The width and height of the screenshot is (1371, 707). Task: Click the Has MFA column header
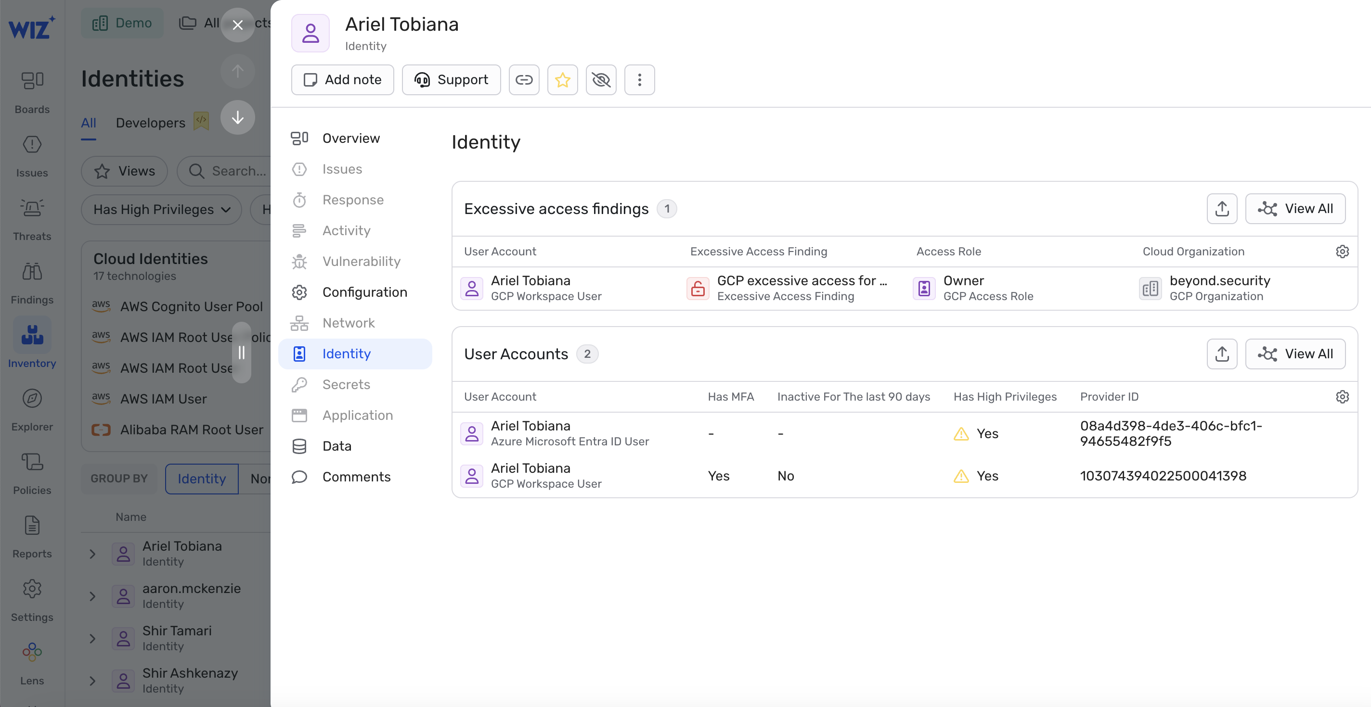pos(730,397)
